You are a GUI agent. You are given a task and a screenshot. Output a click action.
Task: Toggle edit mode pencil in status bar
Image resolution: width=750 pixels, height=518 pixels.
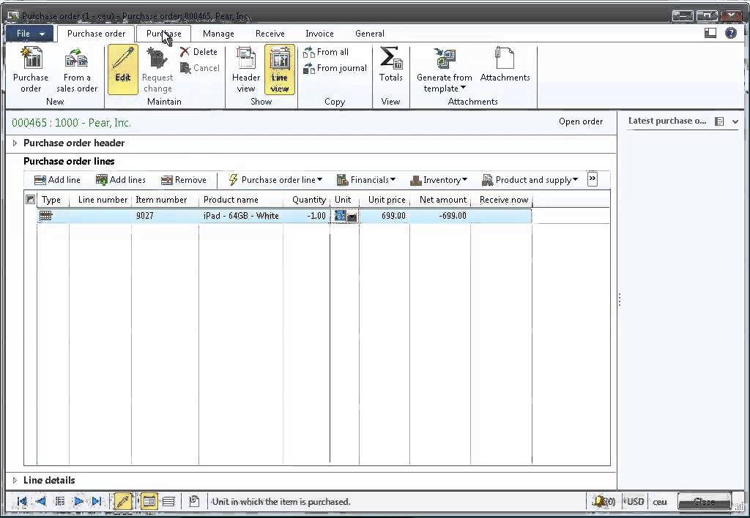pyautogui.click(x=122, y=501)
